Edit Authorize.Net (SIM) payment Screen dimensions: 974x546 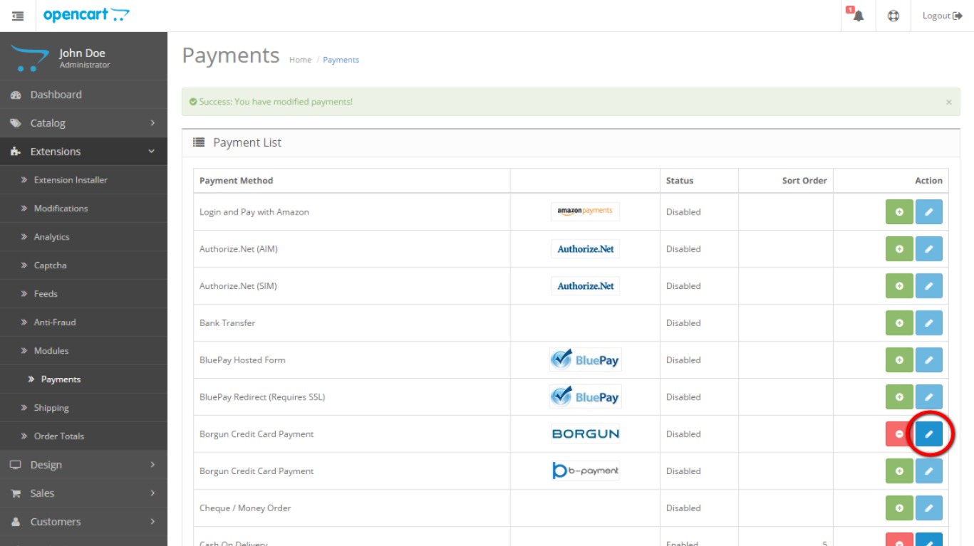pyautogui.click(x=928, y=286)
